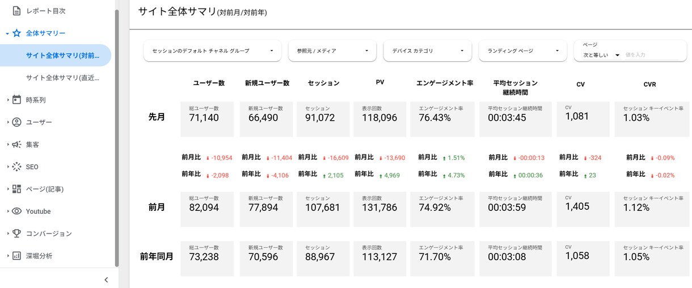Click the document icon beside レポート目次
This screenshot has width=692, height=288.
[16, 11]
